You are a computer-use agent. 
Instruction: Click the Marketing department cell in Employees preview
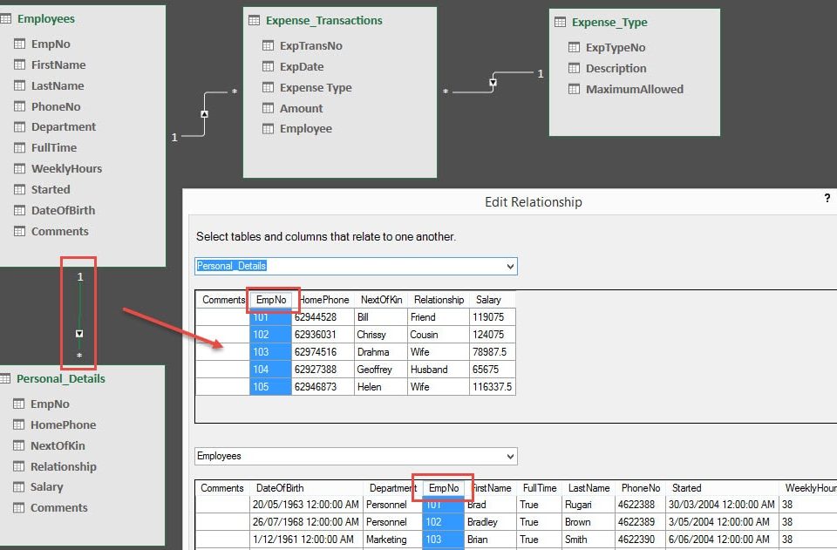click(x=393, y=540)
